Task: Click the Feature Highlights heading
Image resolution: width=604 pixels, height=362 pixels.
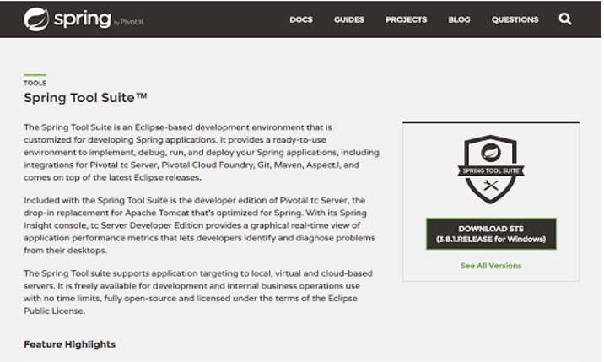Action: (x=70, y=344)
